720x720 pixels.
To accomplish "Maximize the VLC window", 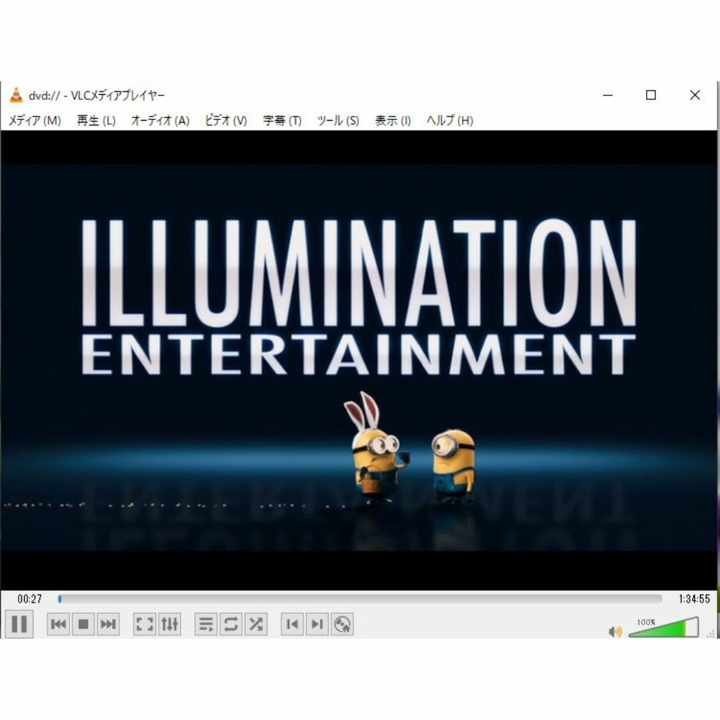I will point(651,95).
